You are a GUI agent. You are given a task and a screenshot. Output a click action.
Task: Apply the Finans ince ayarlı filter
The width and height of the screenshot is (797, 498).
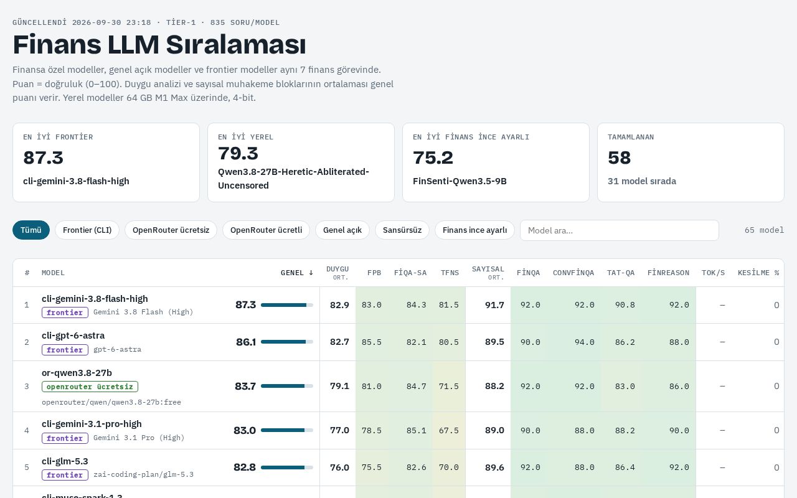pos(474,230)
